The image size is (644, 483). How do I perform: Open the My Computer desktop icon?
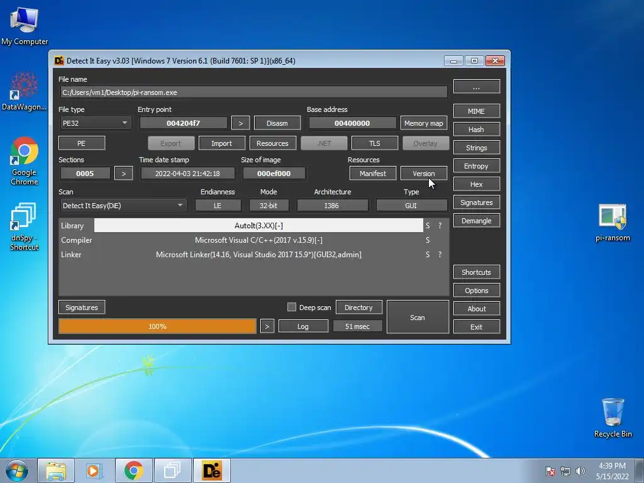coord(25,25)
